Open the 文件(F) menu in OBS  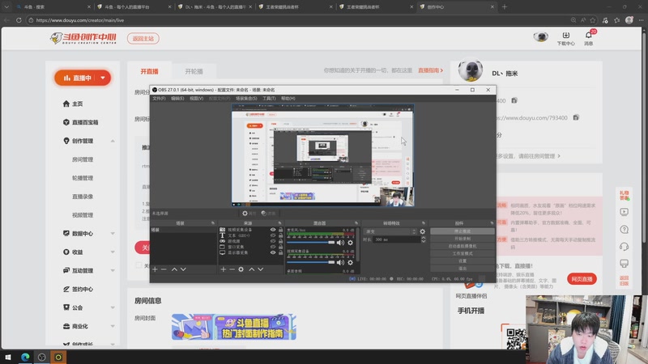(x=159, y=98)
